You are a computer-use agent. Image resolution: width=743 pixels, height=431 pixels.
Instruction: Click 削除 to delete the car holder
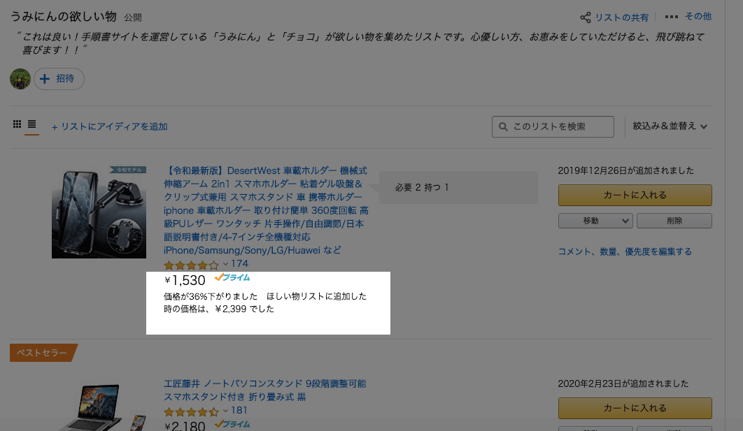point(674,221)
